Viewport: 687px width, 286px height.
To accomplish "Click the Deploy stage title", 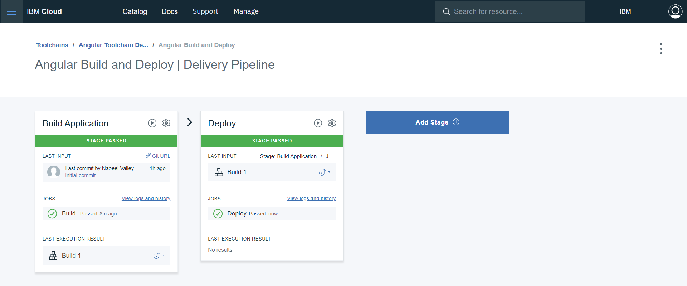I will click(x=222, y=123).
